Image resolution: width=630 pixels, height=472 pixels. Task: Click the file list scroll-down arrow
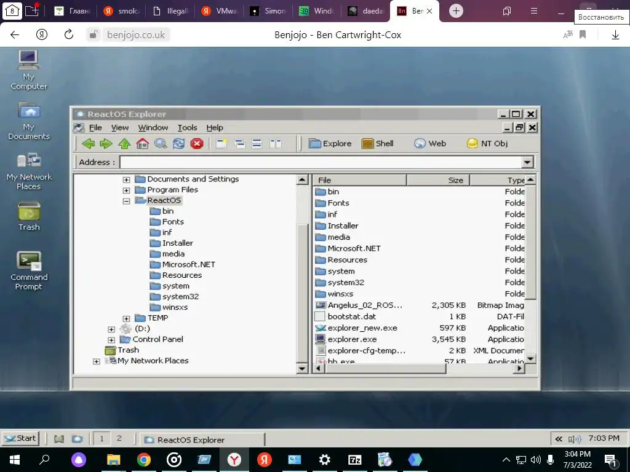tap(530, 358)
